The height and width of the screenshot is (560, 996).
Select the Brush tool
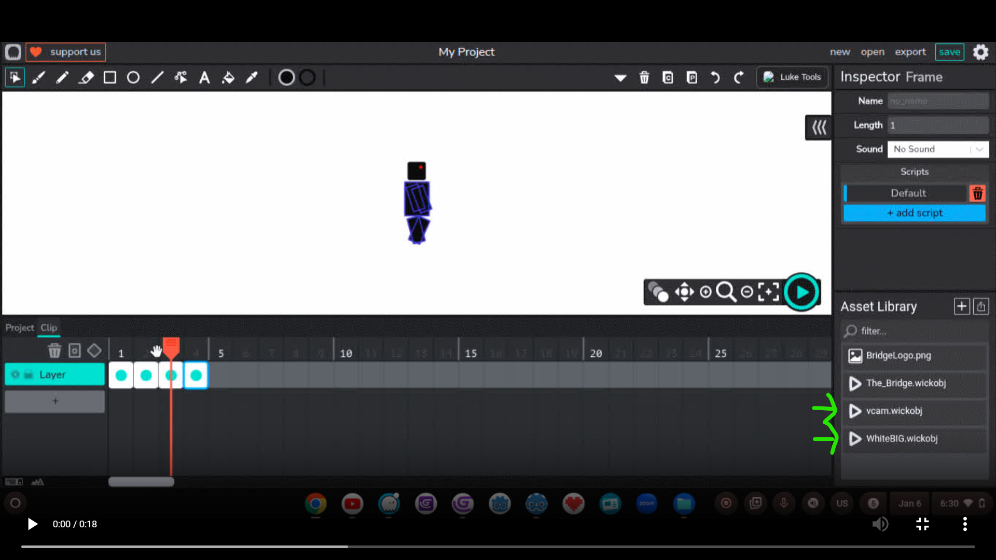38,78
